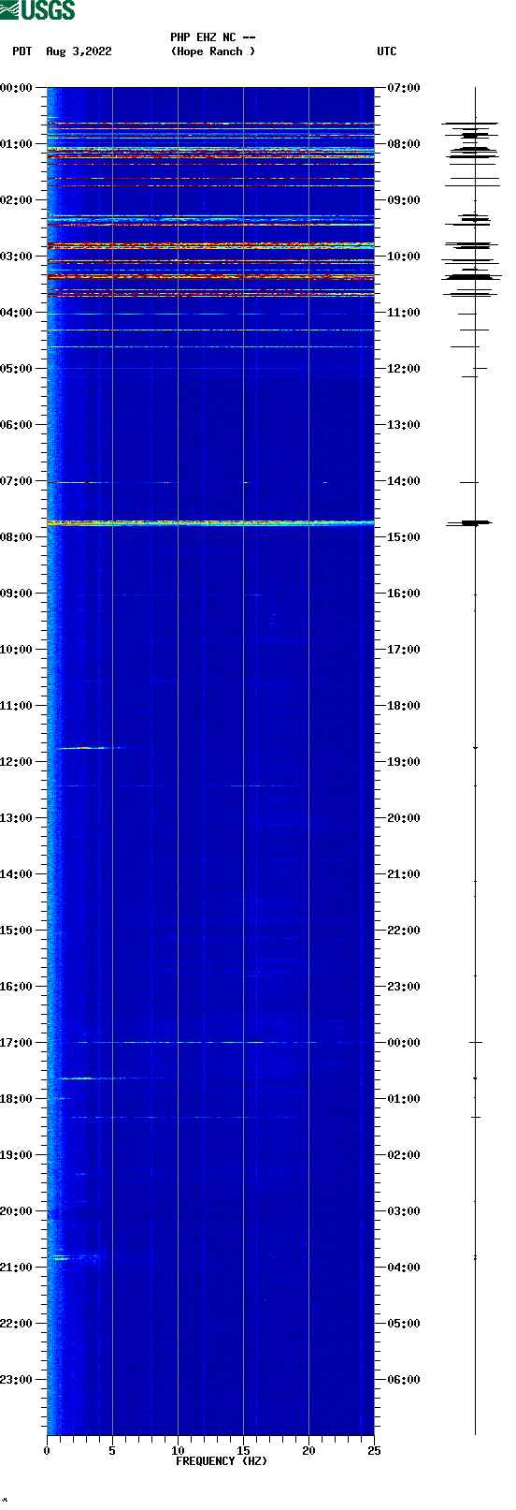The width and height of the screenshot is (516, 1510).
Task: Click the PDT time label 06:00
Action: [17, 425]
